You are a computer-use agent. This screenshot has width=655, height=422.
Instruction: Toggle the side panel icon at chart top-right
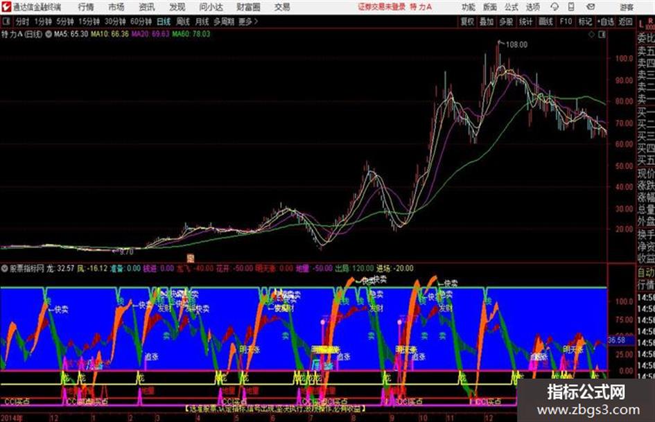tap(602, 35)
